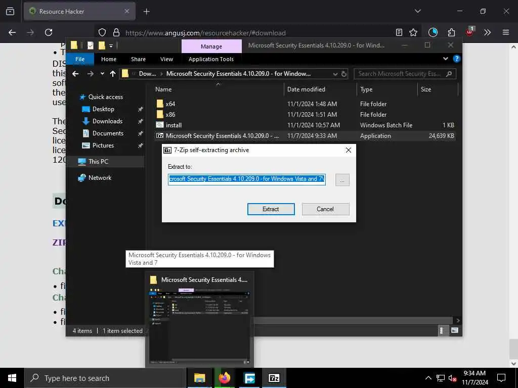Close the 7-Zip self-extracting archive dialog
Viewport: 518px width, 388px height.
pyautogui.click(x=348, y=150)
